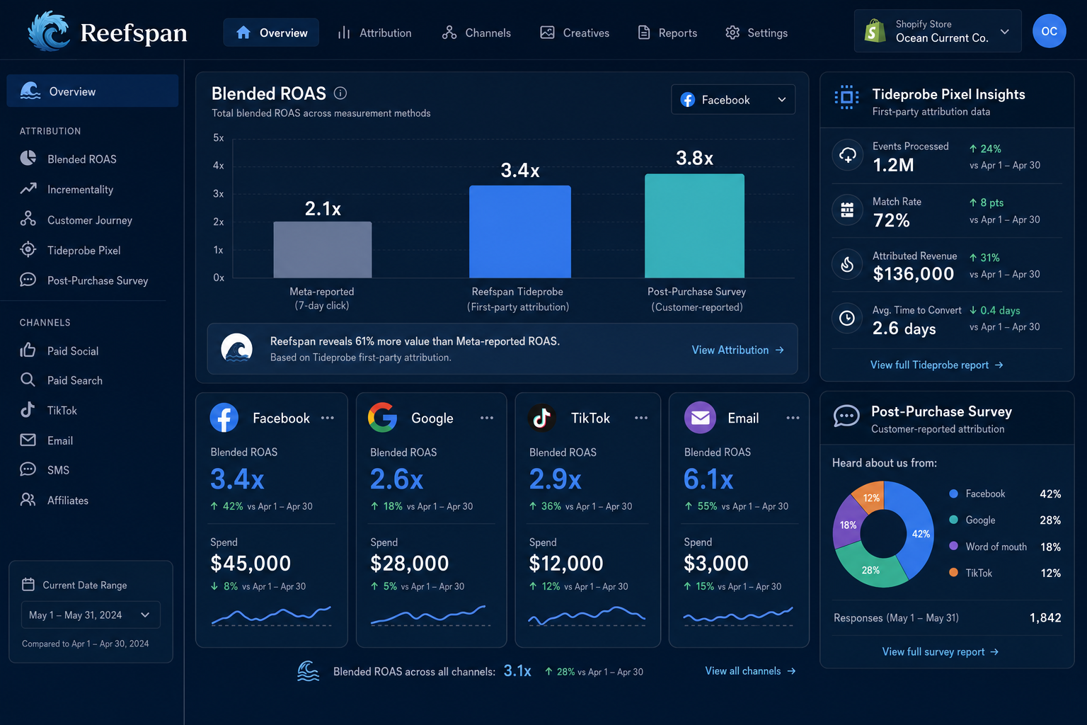This screenshot has height=725, width=1087.
Task: Click the TikTok icon in sidebar
Action: coord(28,409)
